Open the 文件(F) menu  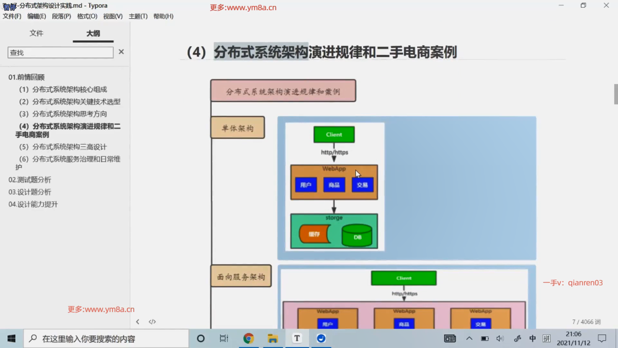point(12,16)
